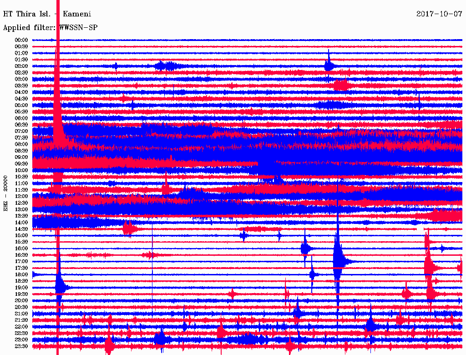The height and width of the screenshot is (355, 466).
Task: Click the 02:00 time label
Action: point(21,66)
